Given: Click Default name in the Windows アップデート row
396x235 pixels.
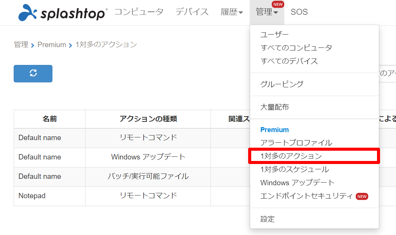Looking at the screenshot, I should [x=40, y=157].
